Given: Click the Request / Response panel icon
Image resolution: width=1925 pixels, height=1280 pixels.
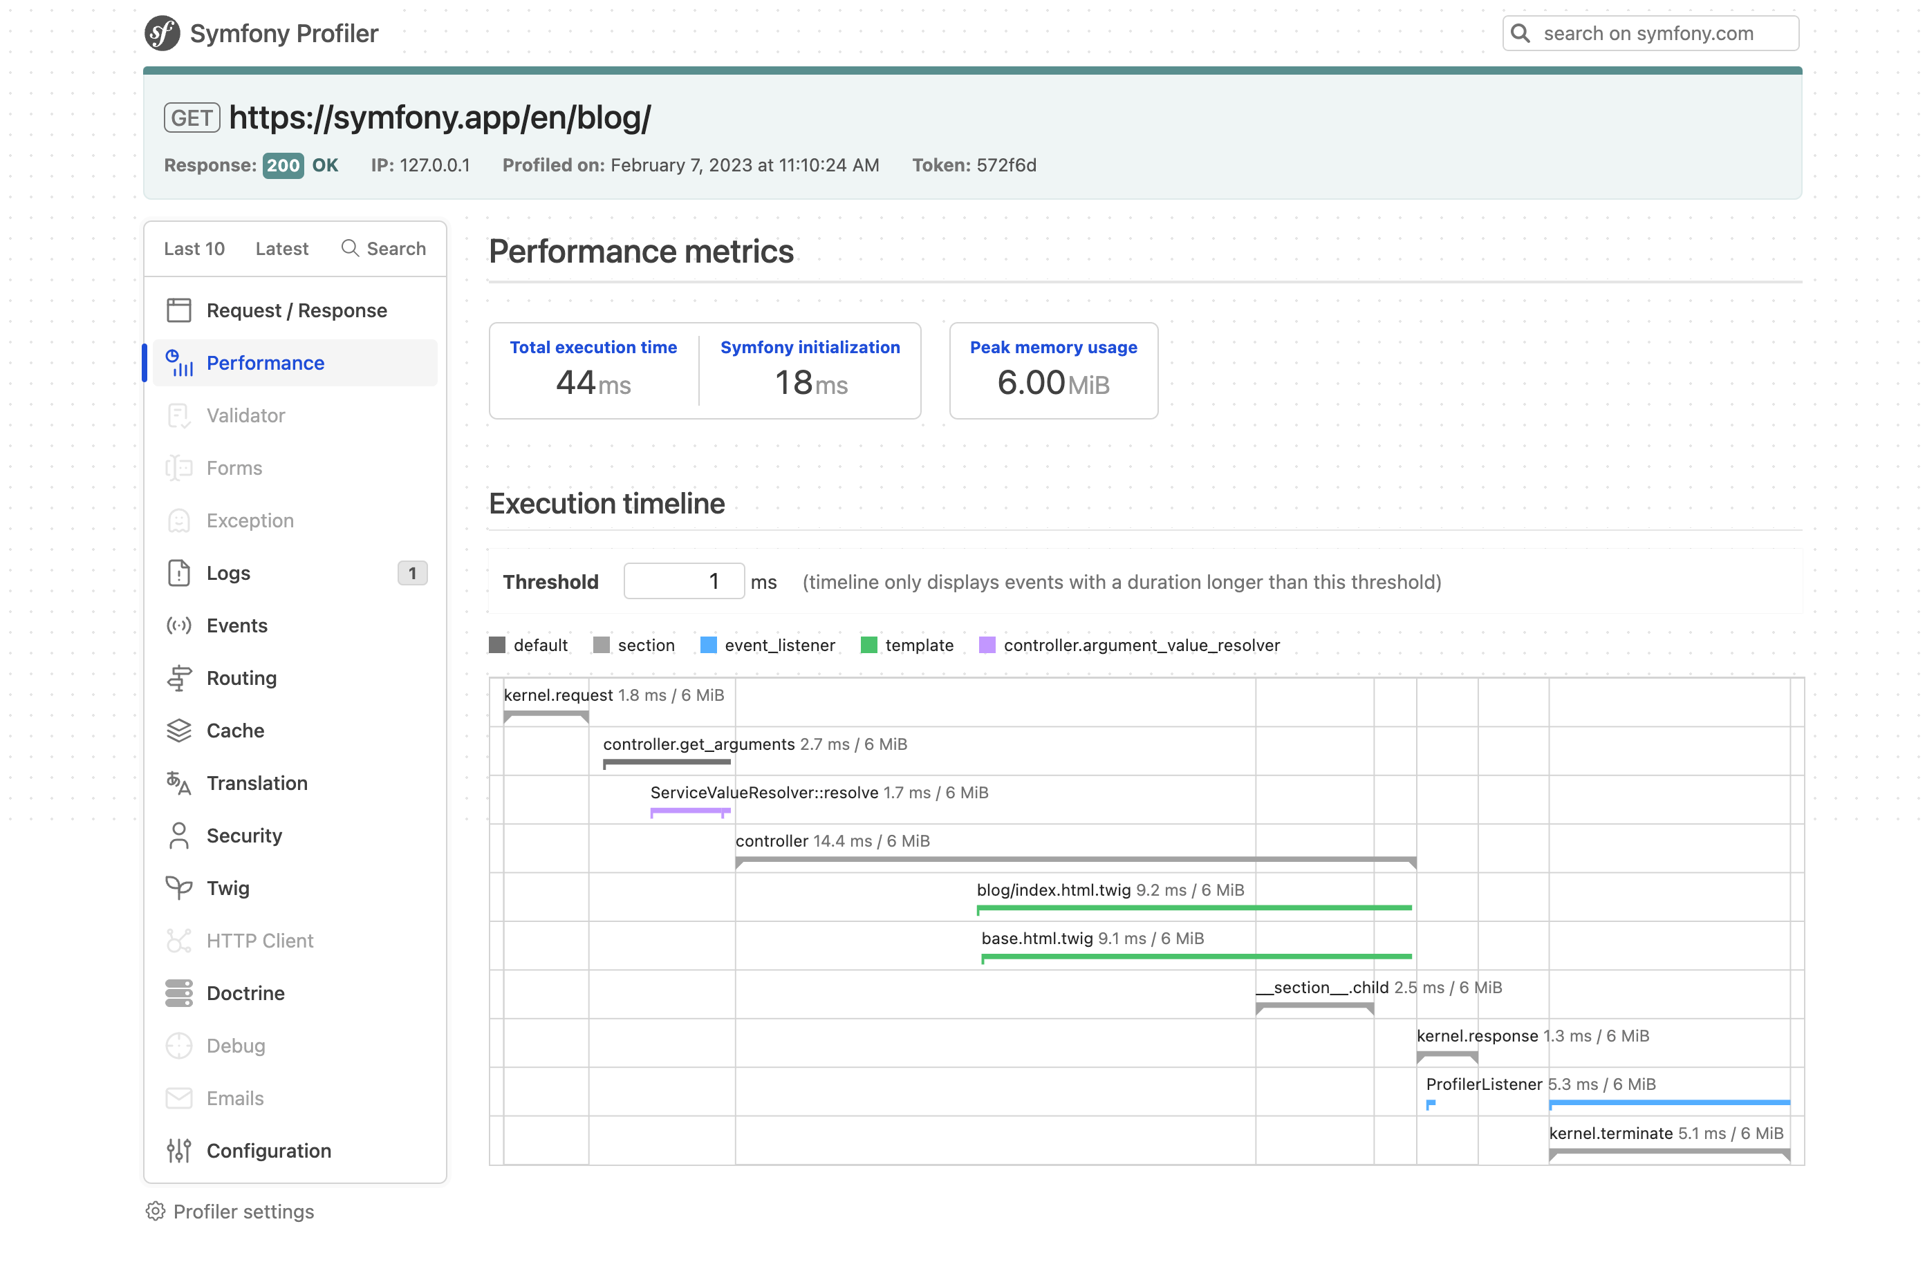Looking at the screenshot, I should (x=179, y=310).
